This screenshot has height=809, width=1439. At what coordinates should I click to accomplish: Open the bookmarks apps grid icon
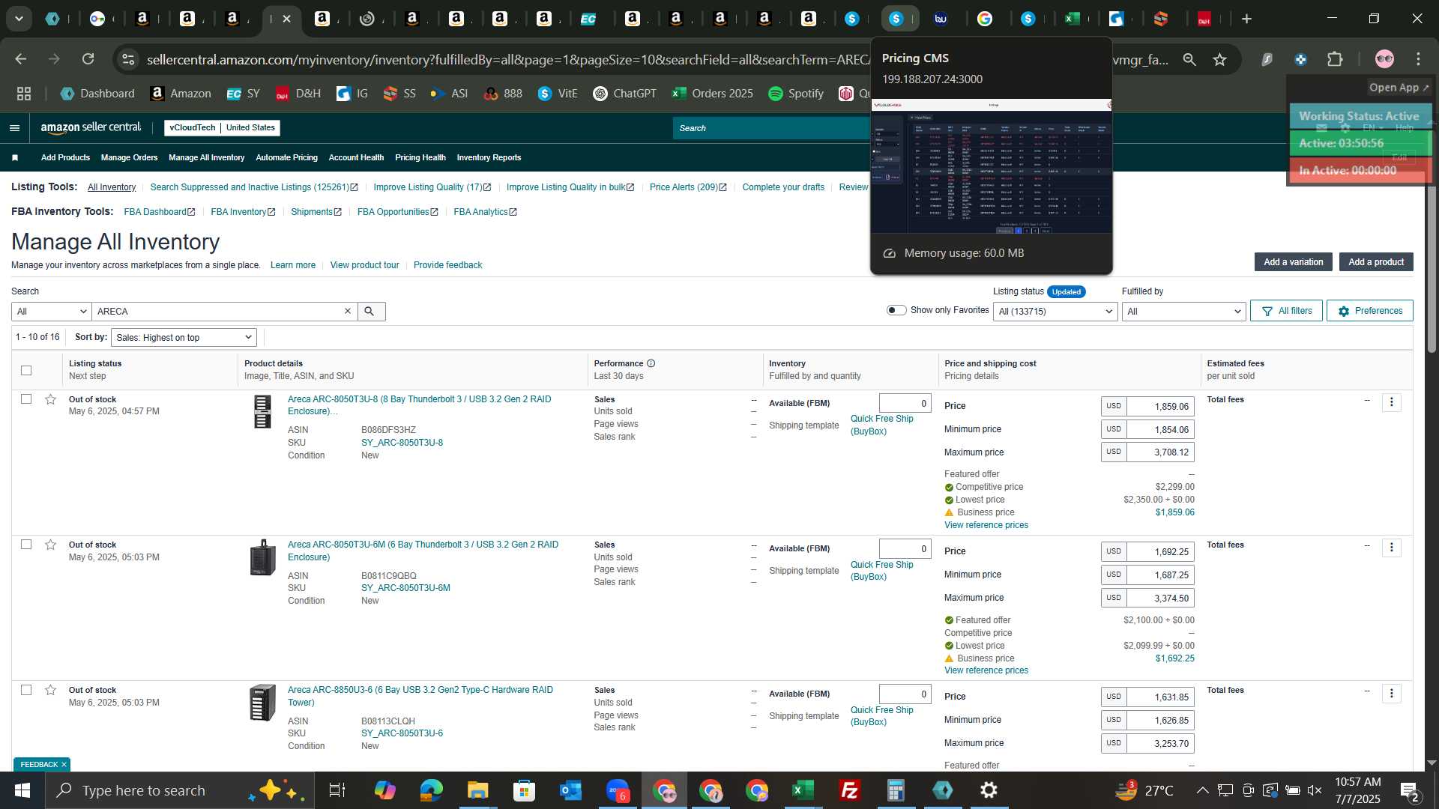click(24, 94)
